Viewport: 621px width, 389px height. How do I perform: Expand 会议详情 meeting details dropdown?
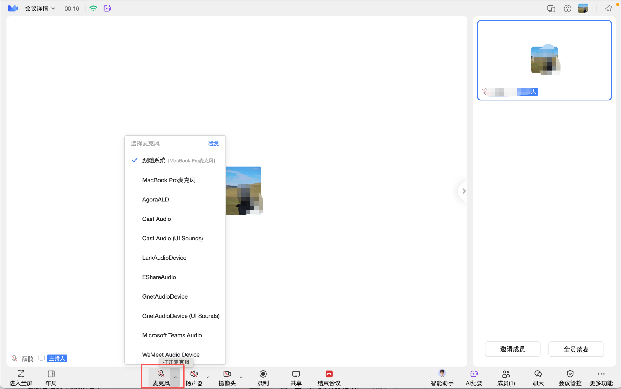[40, 8]
